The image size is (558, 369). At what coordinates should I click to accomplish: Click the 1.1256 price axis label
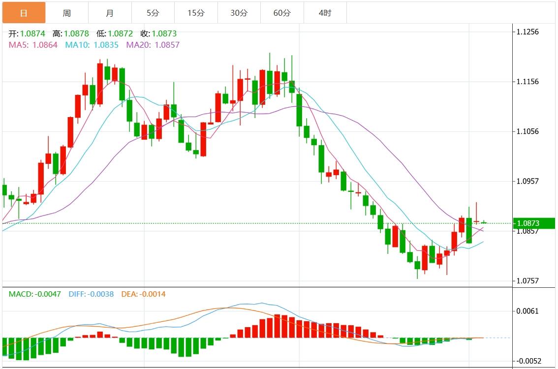527,32
